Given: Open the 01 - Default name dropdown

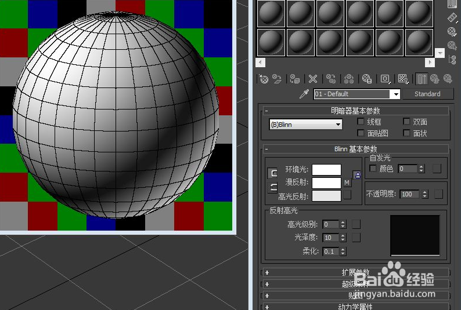Looking at the screenshot, I should 396,94.
